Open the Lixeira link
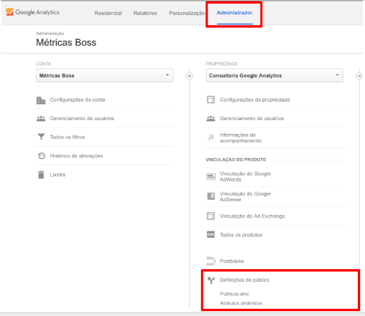 coord(58,175)
